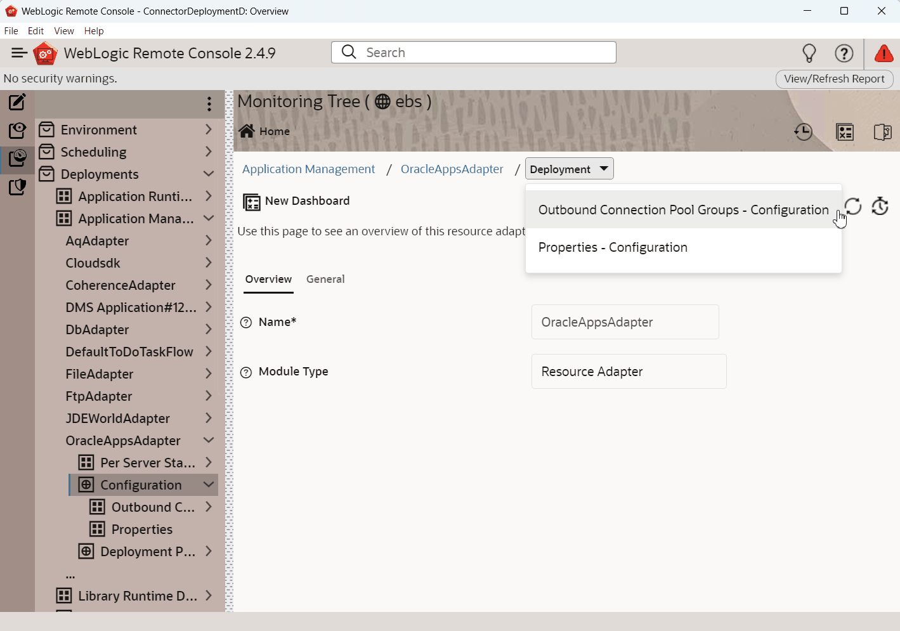Expand the Outbound C... node chevron
The width and height of the screenshot is (900, 631).
coord(208,507)
